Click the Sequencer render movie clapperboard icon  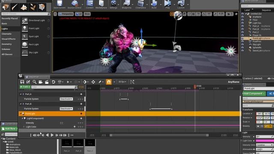(x=47, y=82)
